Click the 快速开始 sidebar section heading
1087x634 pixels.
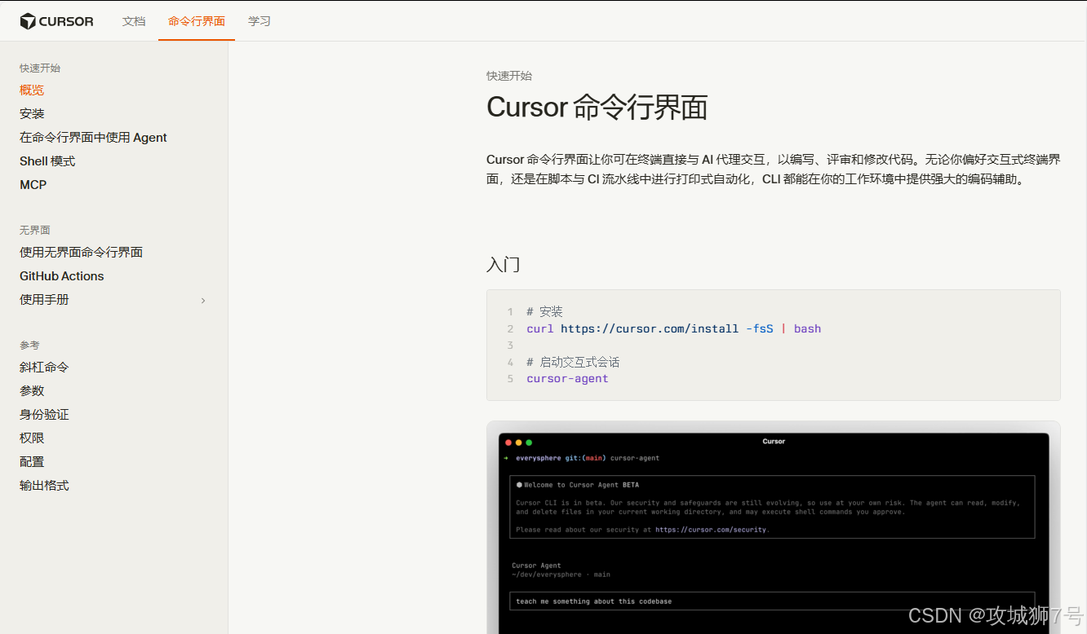point(40,68)
